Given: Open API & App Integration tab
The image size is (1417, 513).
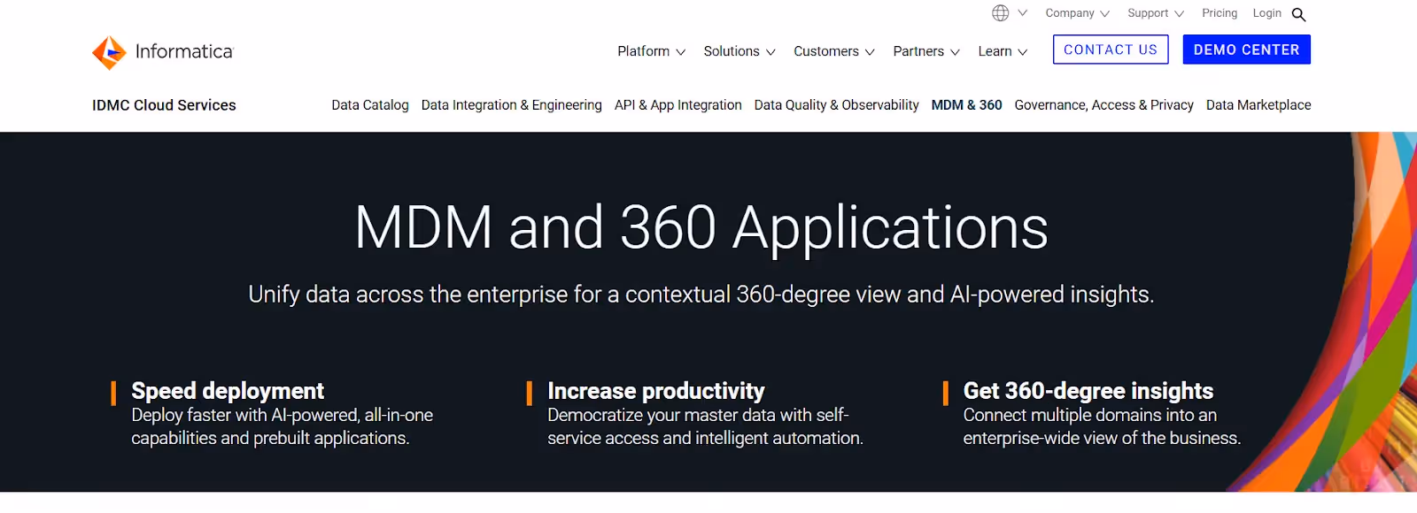Looking at the screenshot, I should [x=678, y=105].
